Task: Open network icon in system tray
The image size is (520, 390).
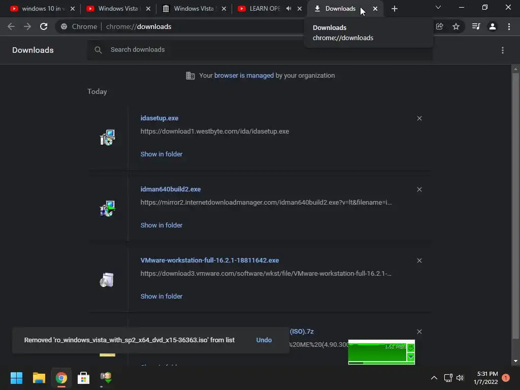Action: click(448, 378)
